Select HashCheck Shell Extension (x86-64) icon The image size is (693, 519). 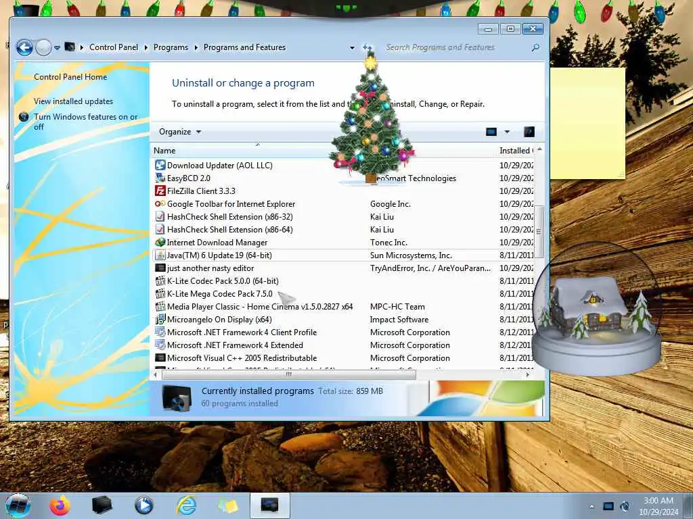pyautogui.click(x=160, y=229)
